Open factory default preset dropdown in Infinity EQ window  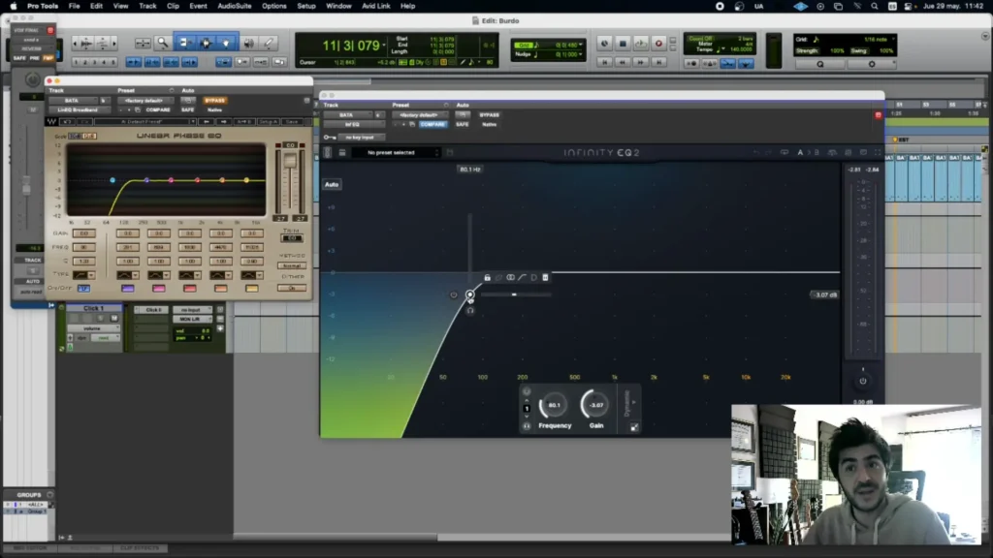[419, 115]
